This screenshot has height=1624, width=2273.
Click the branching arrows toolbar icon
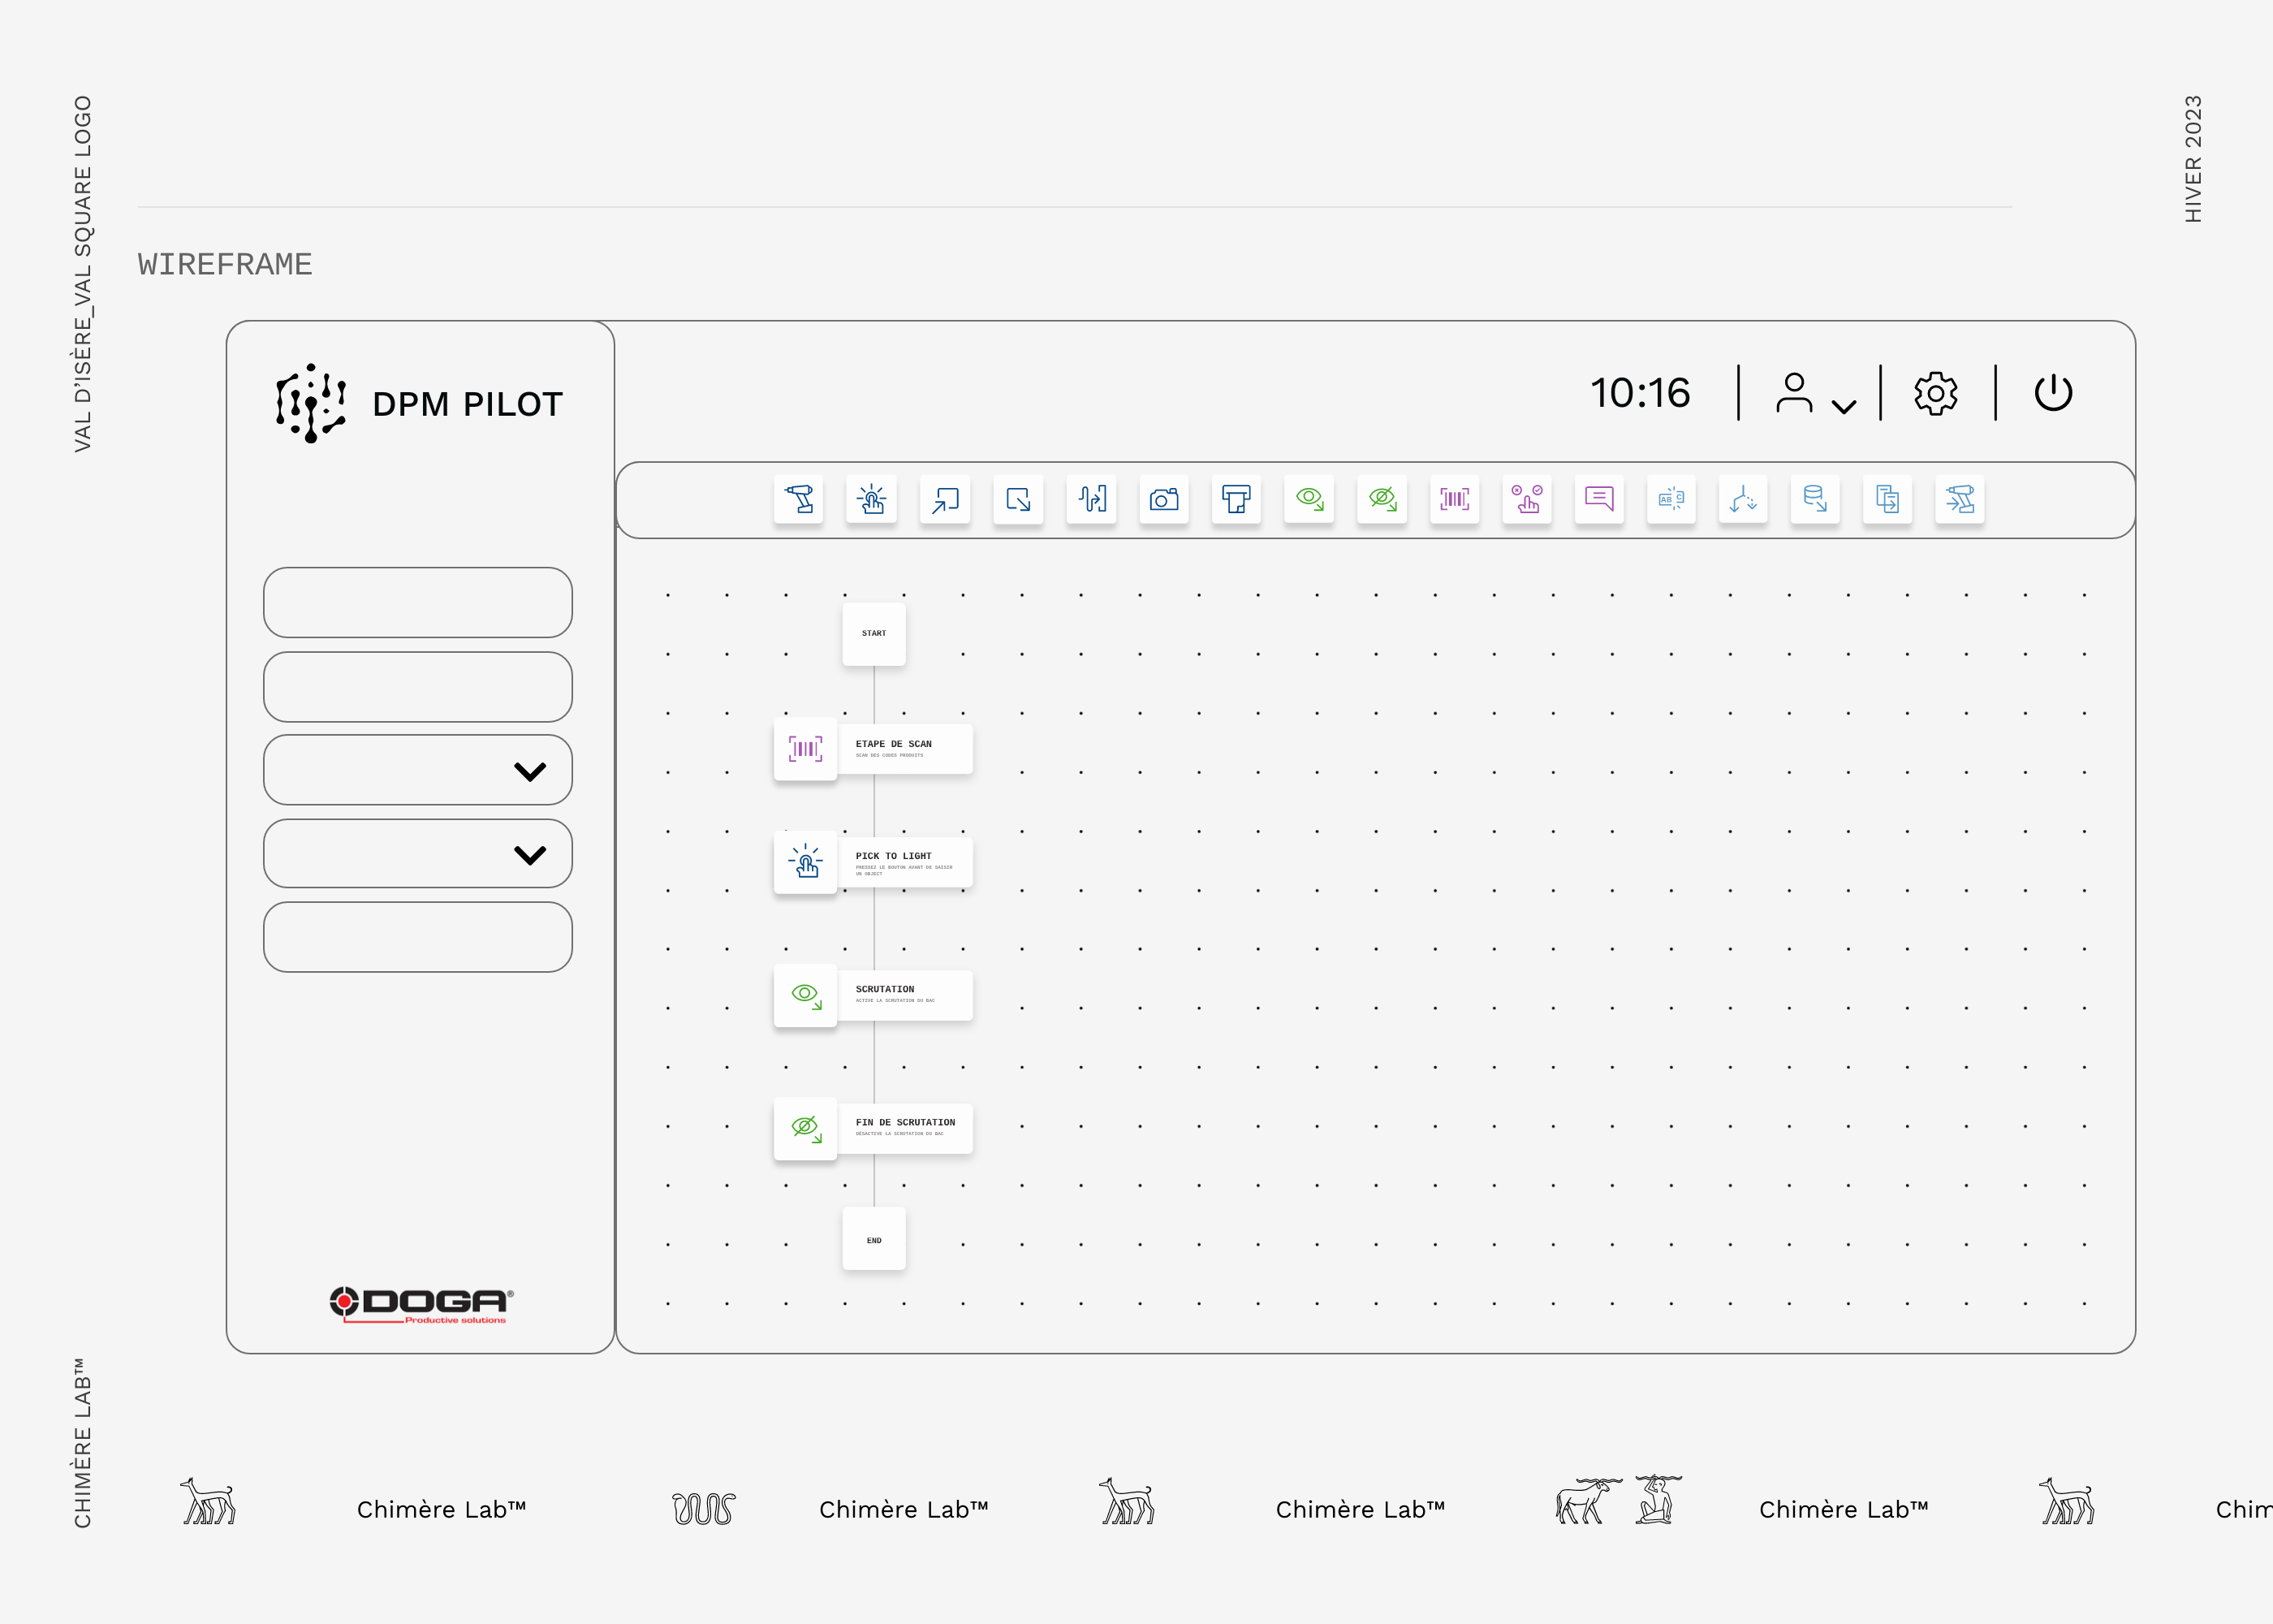1743,499
